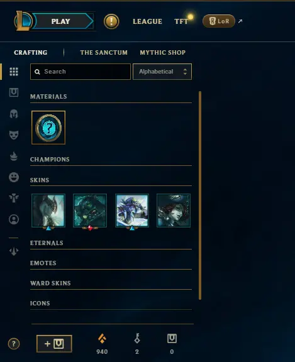Image resolution: width=295 pixels, height=362 pixels.
Task: Click the loot list vertical scrollbar
Action: (x=200, y=195)
